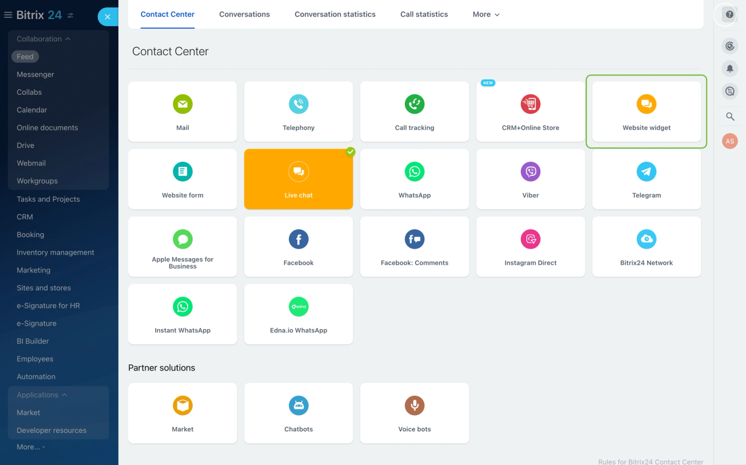Open the e-Signature sidebar item
This screenshot has height=465, width=746.
tap(37, 324)
